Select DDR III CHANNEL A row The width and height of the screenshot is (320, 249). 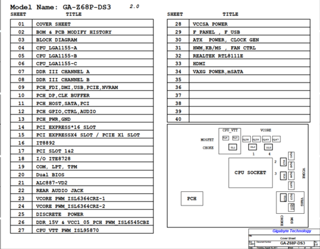pos(82,72)
